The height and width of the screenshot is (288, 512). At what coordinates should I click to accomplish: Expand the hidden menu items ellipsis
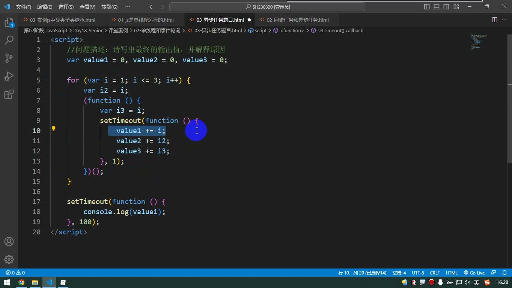click(128, 7)
